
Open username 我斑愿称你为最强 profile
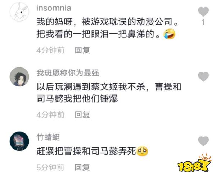pyautogui.click(x=68, y=72)
